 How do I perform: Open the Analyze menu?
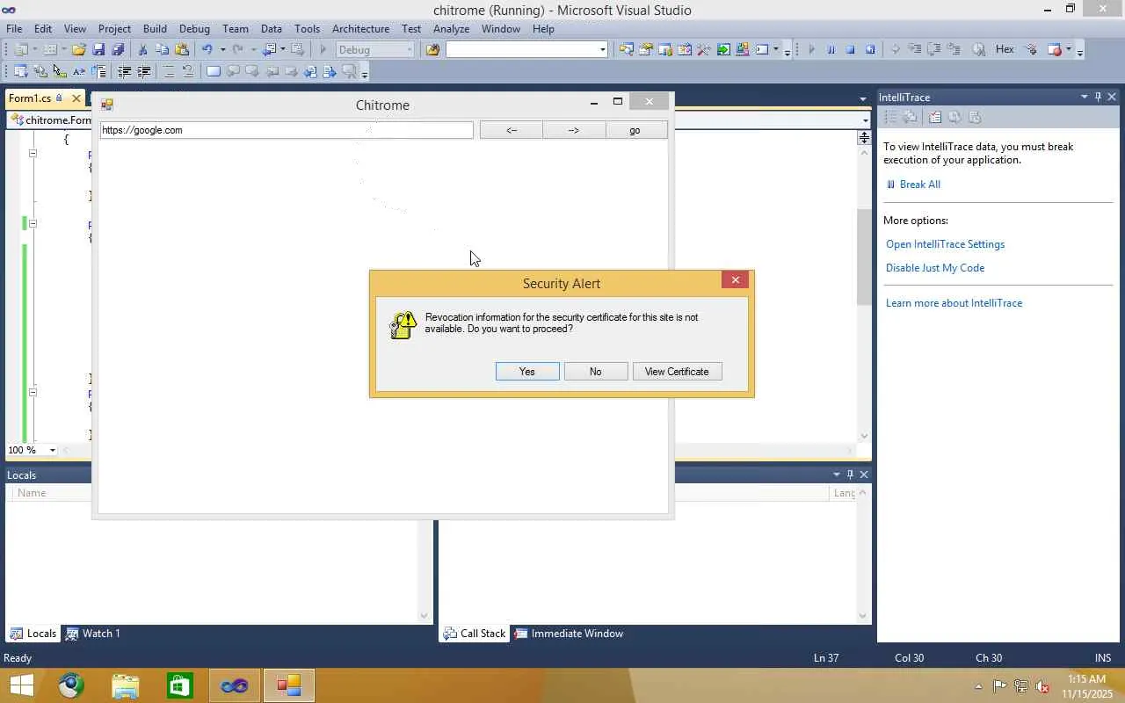click(x=451, y=28)
